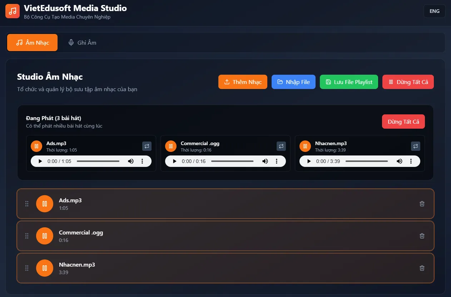Viewport: 451px width, 297px height.
Task: Toggle repeat on Commercial .ogg player card
Action: coord(281,146)
